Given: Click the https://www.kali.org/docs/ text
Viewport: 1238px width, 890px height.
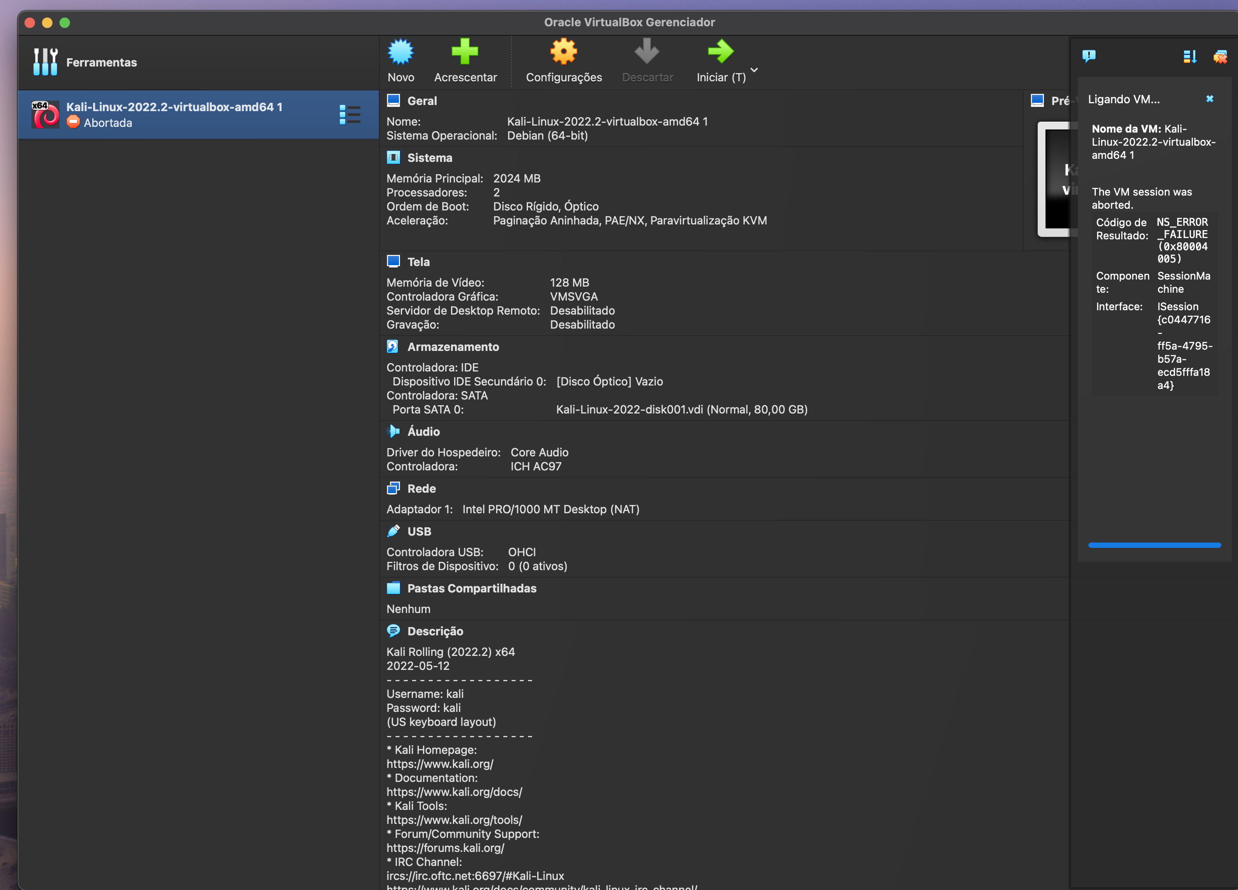Looking at the screenshot, I should (x=454, y=792).
